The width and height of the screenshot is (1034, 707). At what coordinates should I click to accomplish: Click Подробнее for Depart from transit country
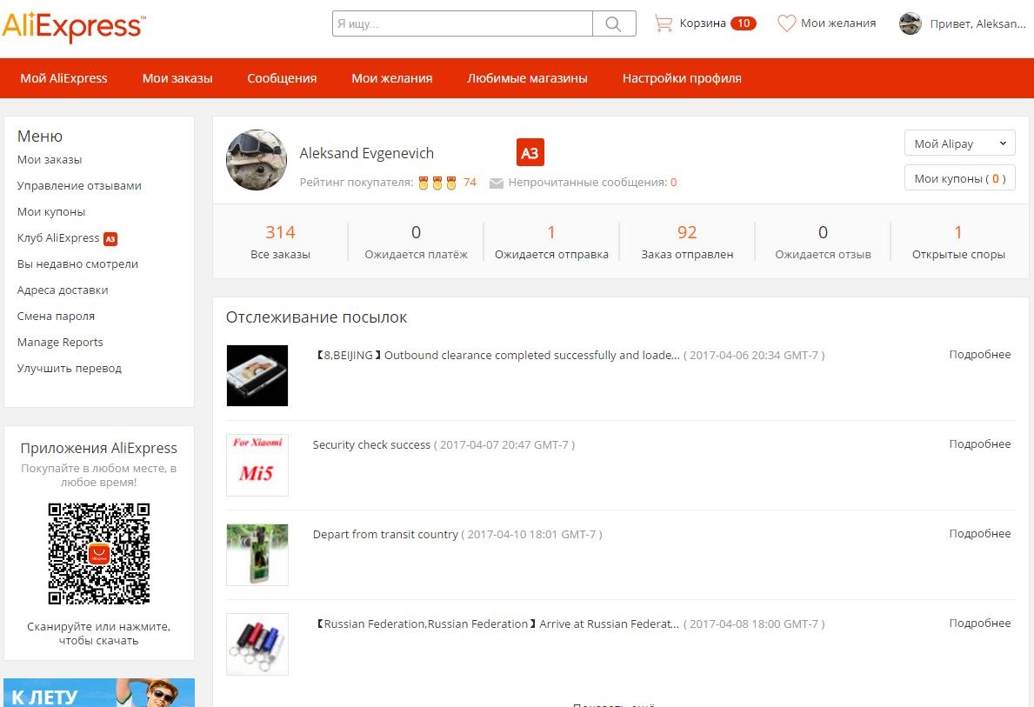980,534
